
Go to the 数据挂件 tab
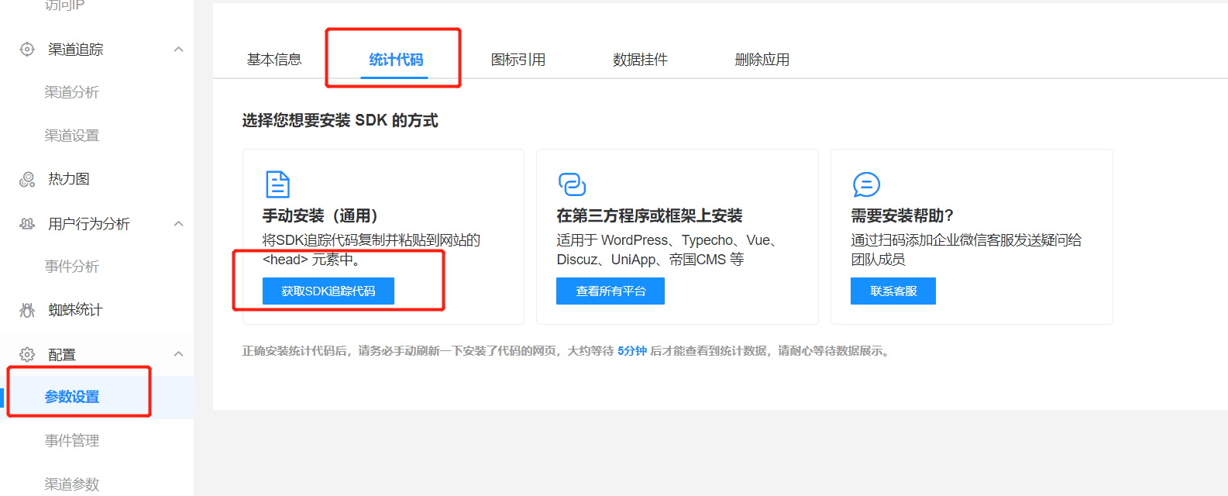point(640,60)
